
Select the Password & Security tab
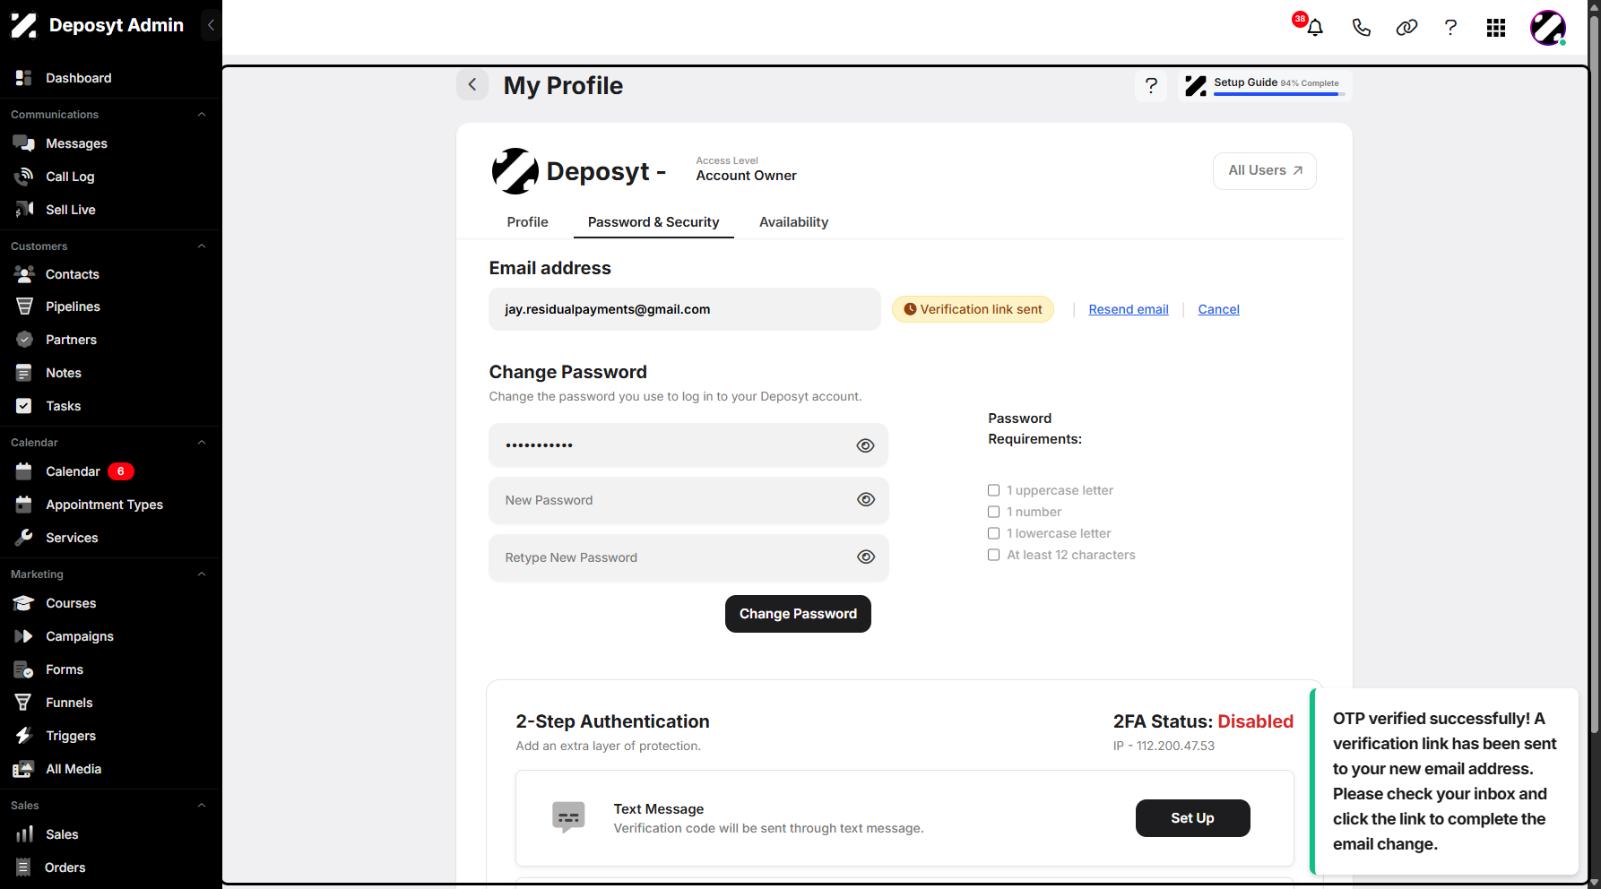pos(653,222)
